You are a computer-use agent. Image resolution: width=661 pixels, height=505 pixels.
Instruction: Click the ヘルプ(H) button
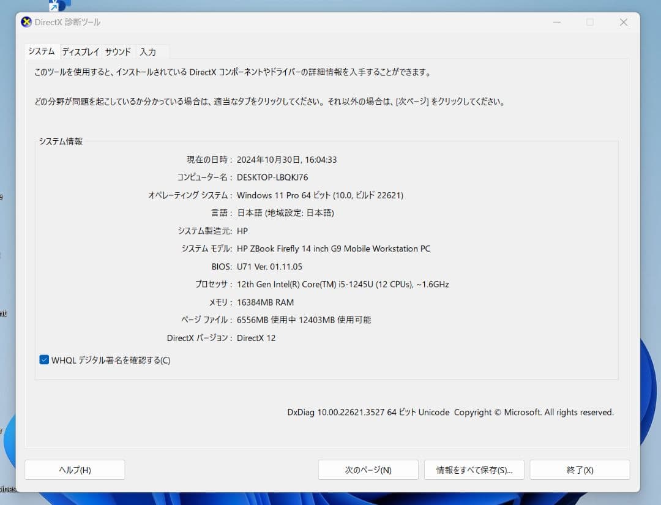coord(75,469)
